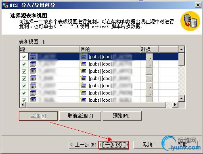The height and width of the screenshot is (154, 203).
Task: Click 取消全选(D) to deselect all
Action: click(80, 116)
